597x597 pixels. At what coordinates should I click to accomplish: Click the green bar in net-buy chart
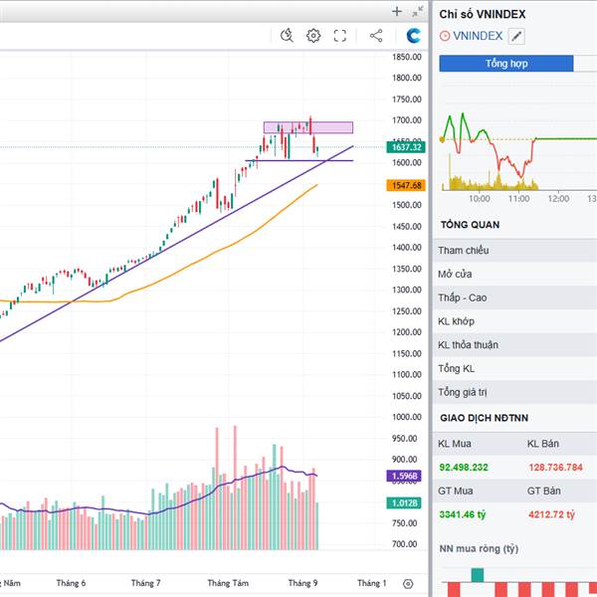point(478,575)
